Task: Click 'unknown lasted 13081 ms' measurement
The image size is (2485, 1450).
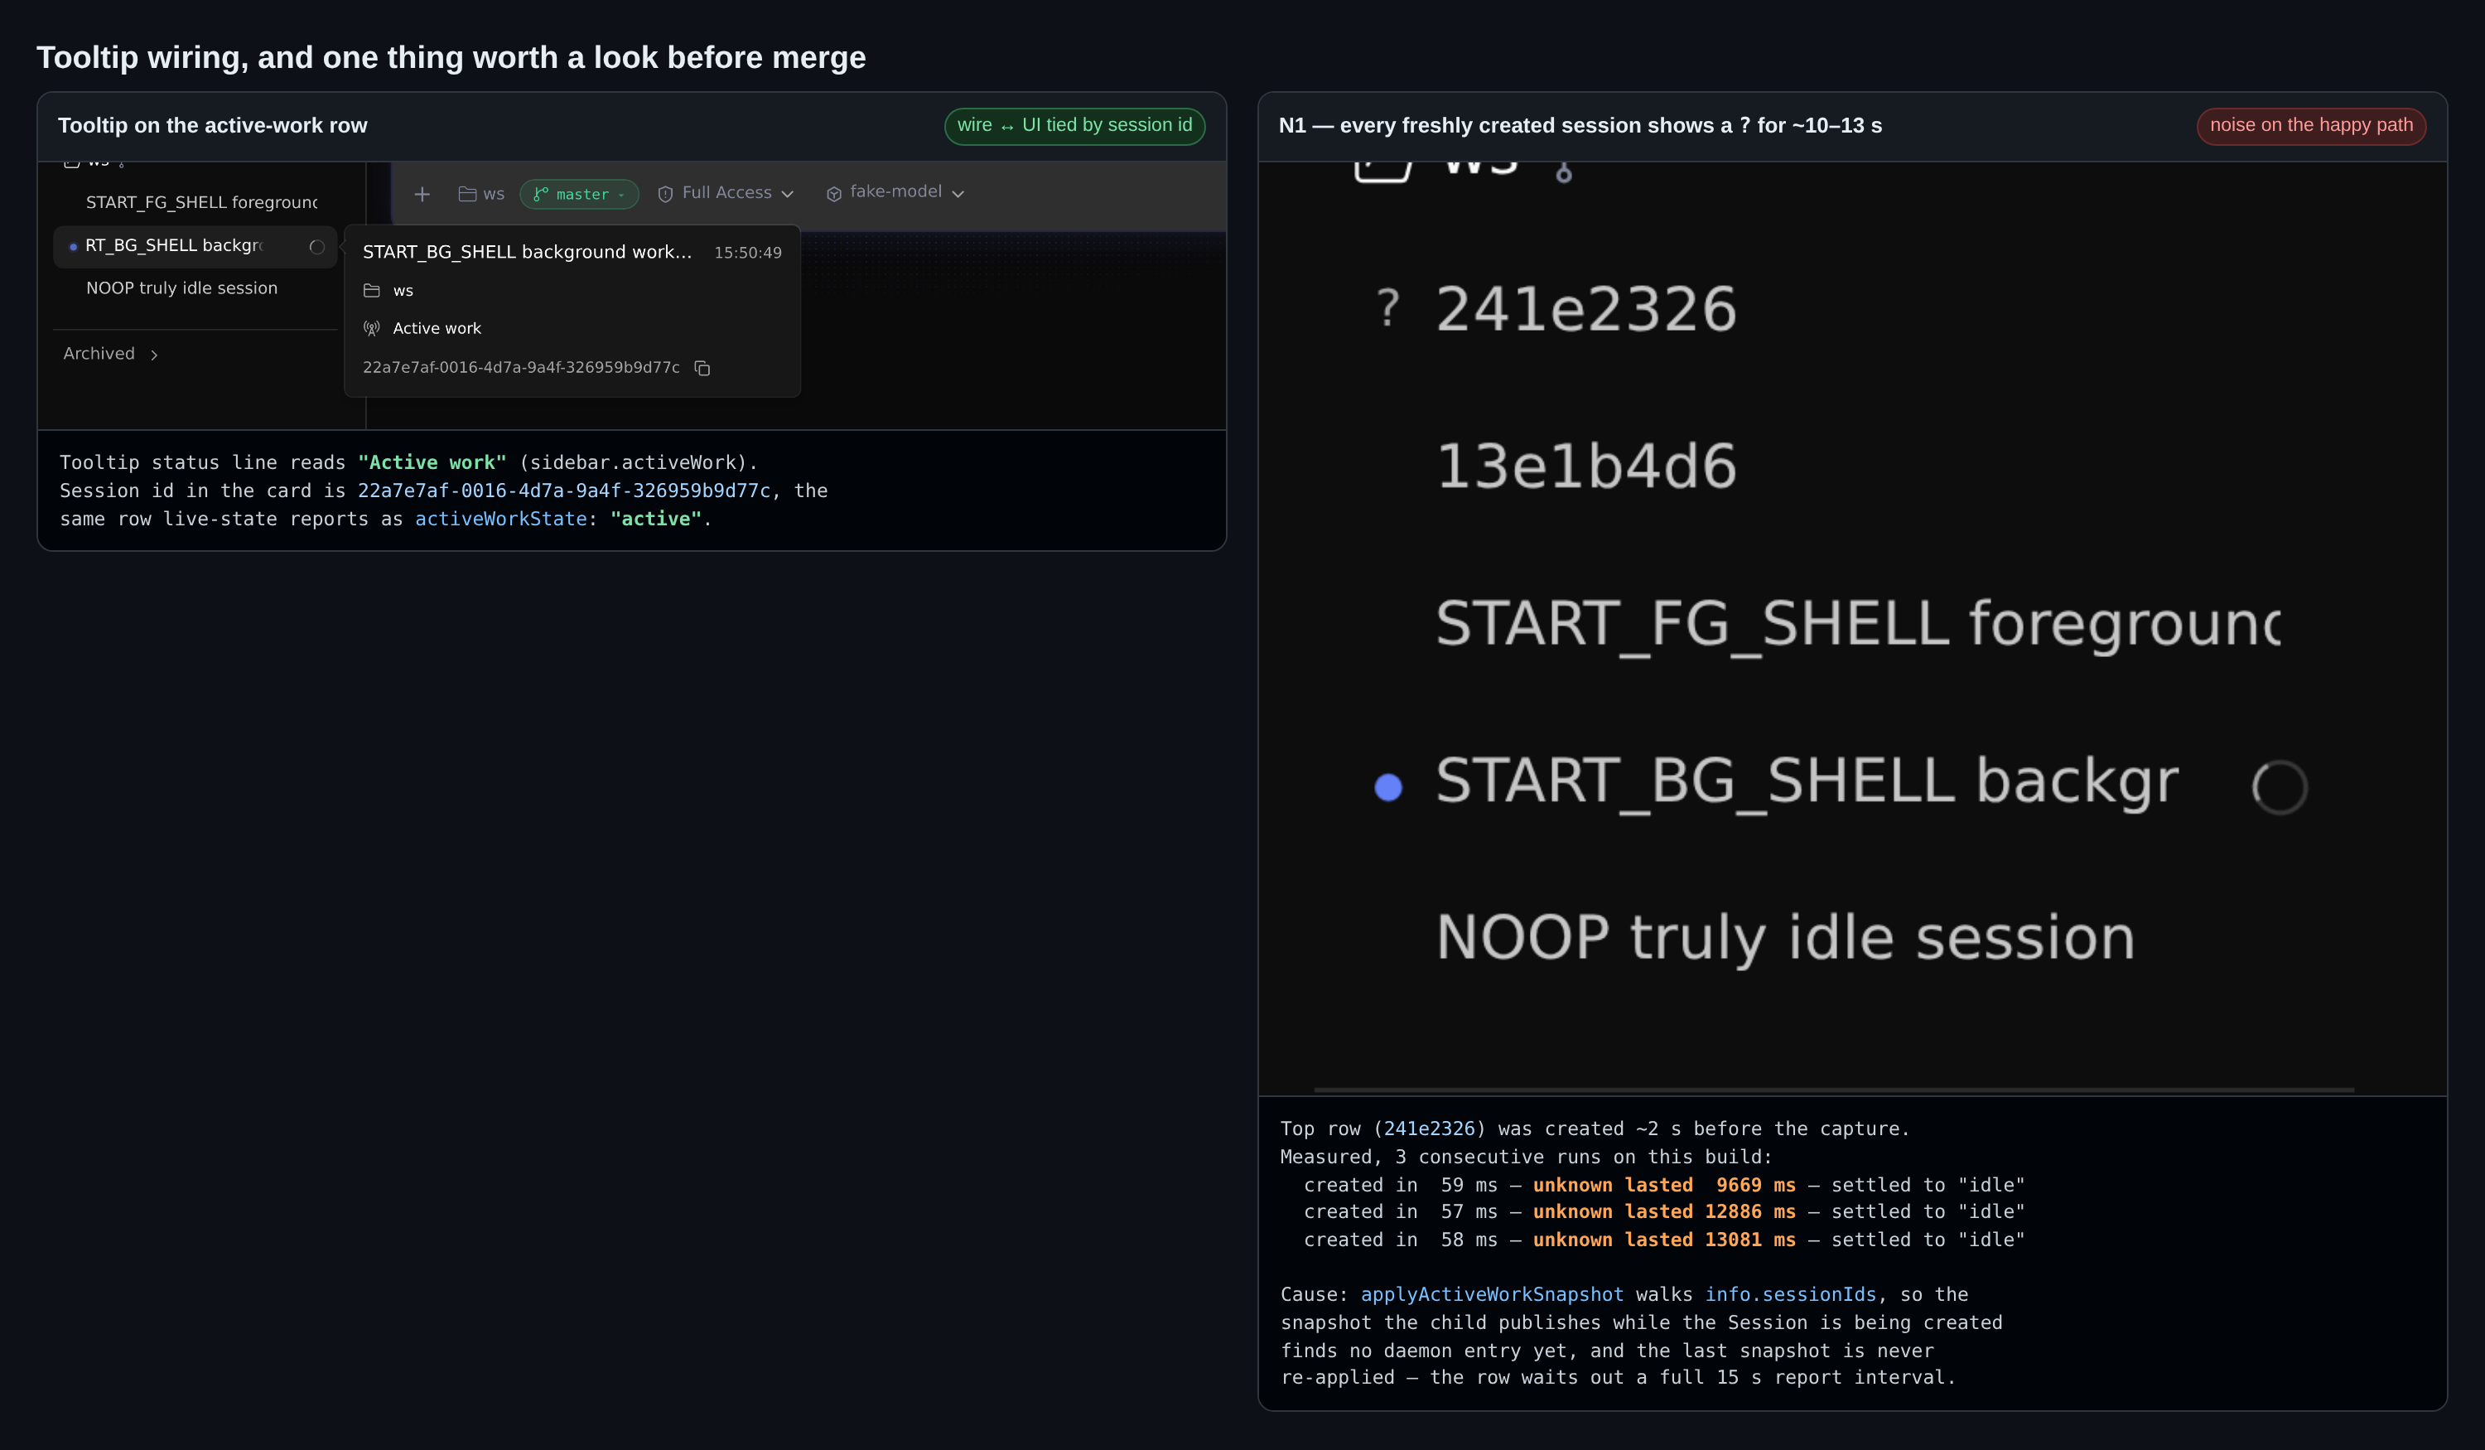Action: pos(1665,1240)
